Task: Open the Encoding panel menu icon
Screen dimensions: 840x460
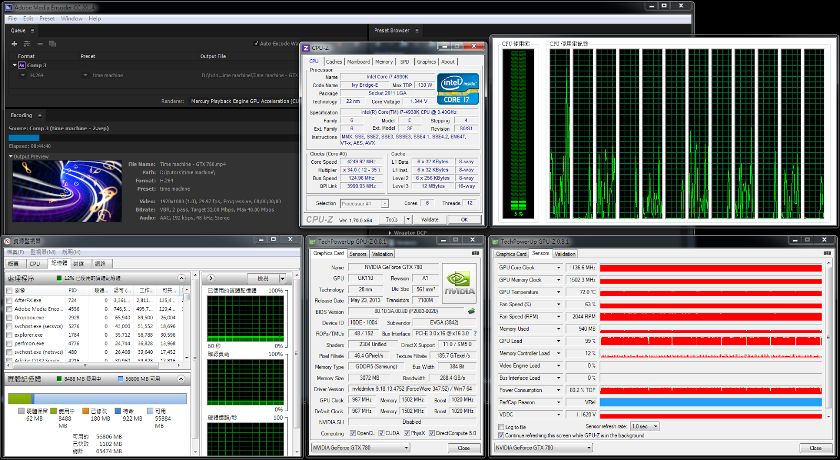Action: tap(39, 116)
